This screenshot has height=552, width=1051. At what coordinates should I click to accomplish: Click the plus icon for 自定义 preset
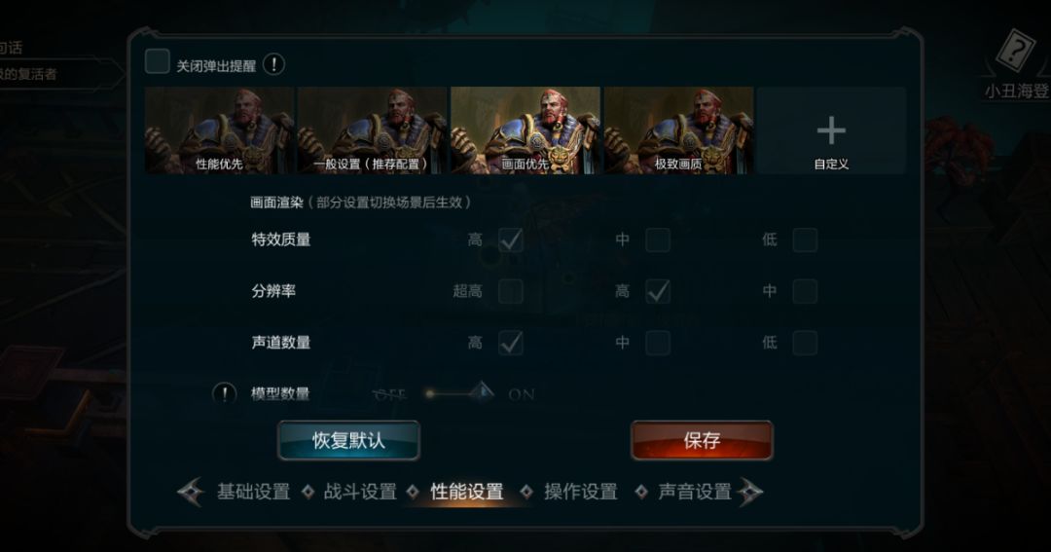[x=831, y=130]
